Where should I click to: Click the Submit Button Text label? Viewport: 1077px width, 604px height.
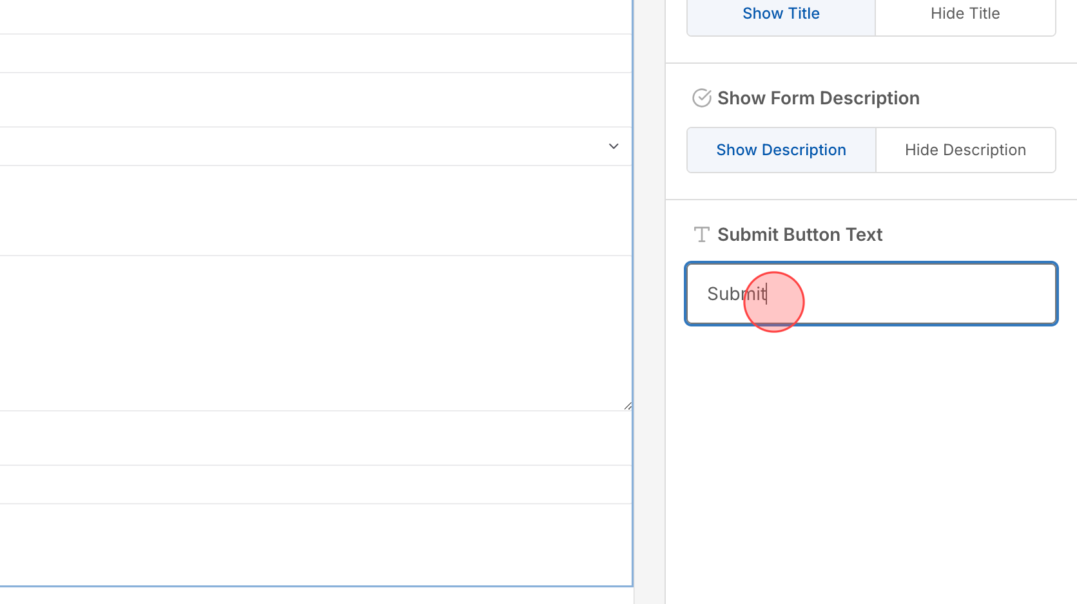[800, 234]
